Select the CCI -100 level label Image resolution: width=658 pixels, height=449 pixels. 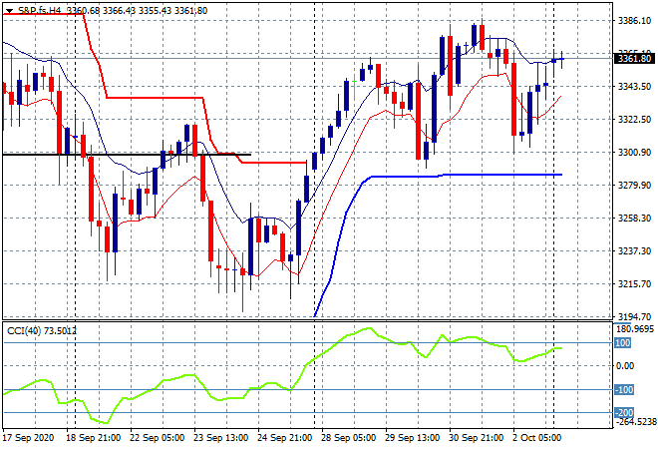tap(624, 390)
